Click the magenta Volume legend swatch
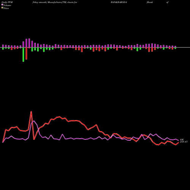The width and height of the screenshot is (190, 190). coord(2,5)
